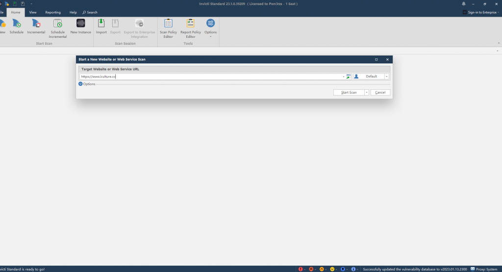
Task: Switch to the Reporting tab
Action: click(53, 12)
